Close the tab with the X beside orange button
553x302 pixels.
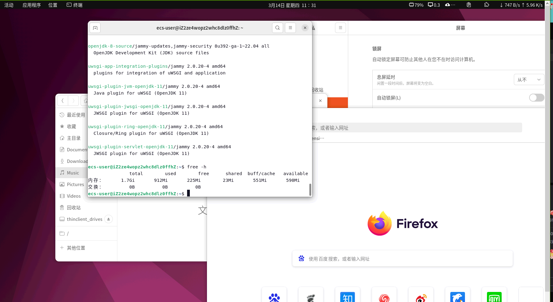[x=320, y=101]
